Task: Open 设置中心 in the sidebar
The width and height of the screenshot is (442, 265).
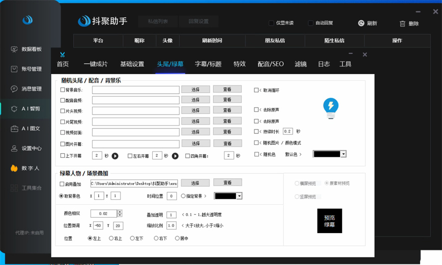Action: 26,148
